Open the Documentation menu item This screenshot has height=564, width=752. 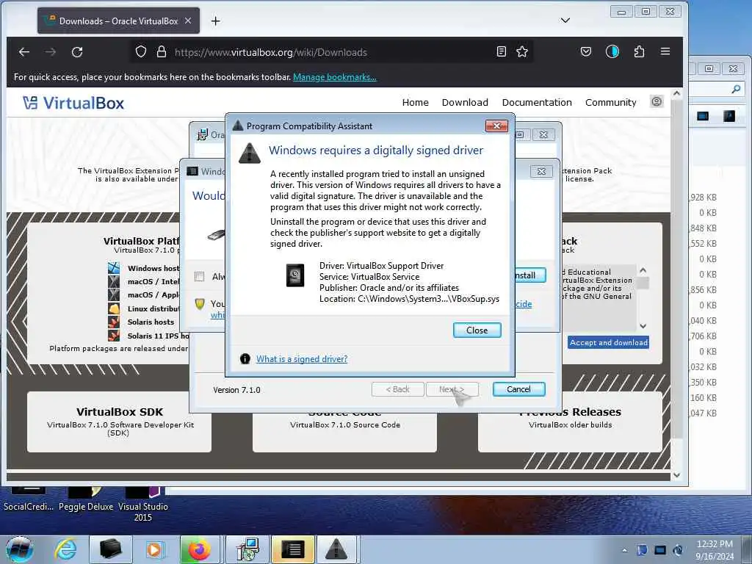[x=537, y=102]
